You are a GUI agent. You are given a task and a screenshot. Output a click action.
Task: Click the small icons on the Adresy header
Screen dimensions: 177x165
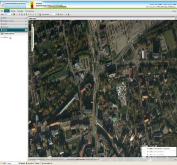[26, 30]
